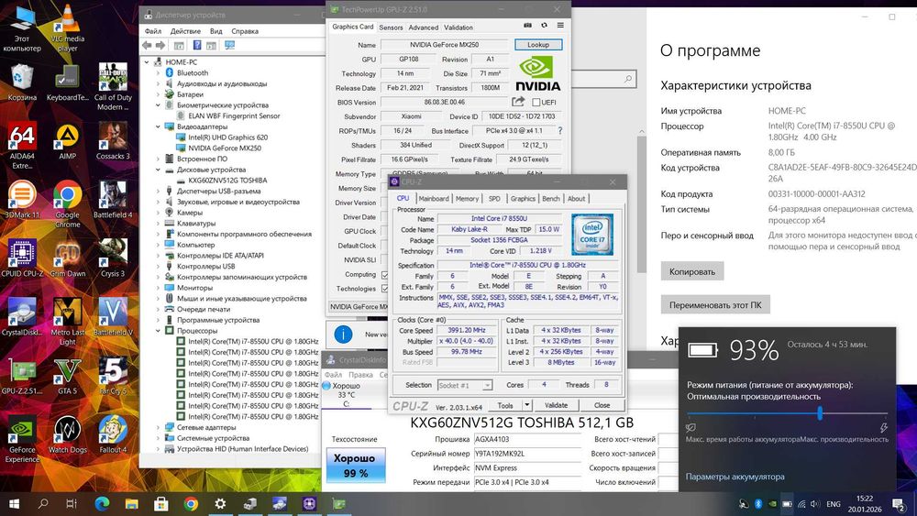Open the Параметры аккумулятора link

[x=735, y=477]
